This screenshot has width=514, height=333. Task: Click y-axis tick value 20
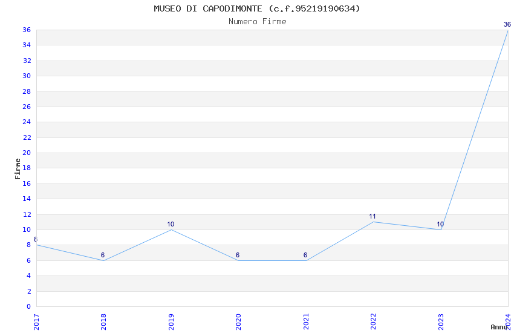[x=27, y=153]
